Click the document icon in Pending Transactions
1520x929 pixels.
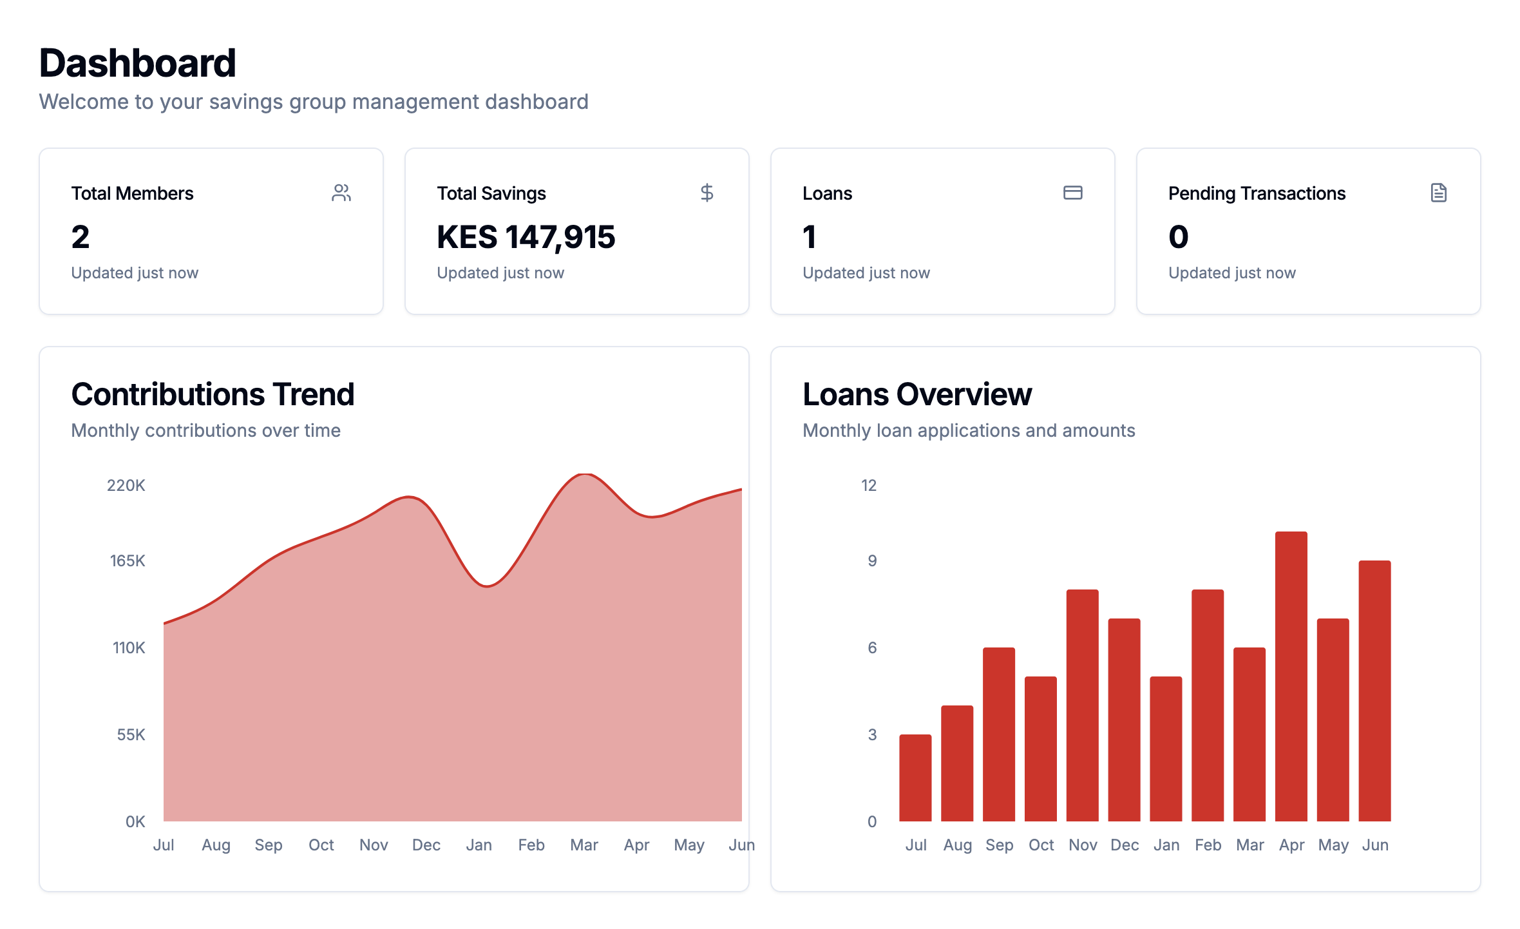[x=1438, y=193]
